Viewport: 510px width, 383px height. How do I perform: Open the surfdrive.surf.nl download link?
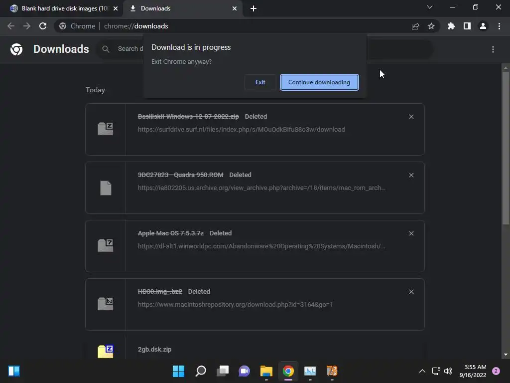(241, 129)
